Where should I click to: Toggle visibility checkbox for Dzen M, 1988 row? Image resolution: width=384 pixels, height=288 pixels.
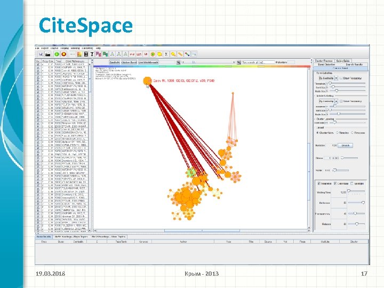38,70
